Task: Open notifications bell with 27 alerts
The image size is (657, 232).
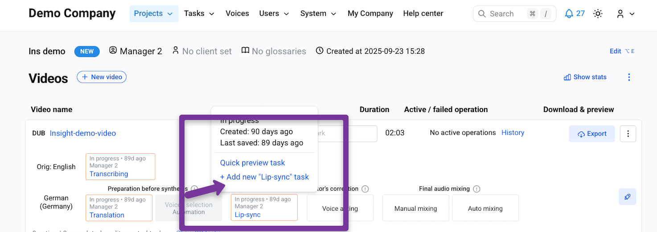Action: tap(575, 14)
